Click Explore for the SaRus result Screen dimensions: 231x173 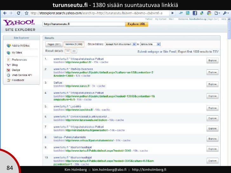tap(213, 84)
